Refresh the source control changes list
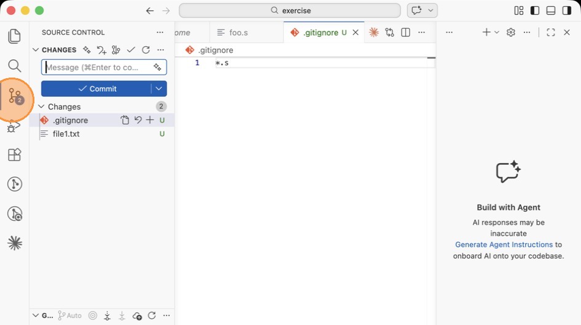 pos(146,50)
